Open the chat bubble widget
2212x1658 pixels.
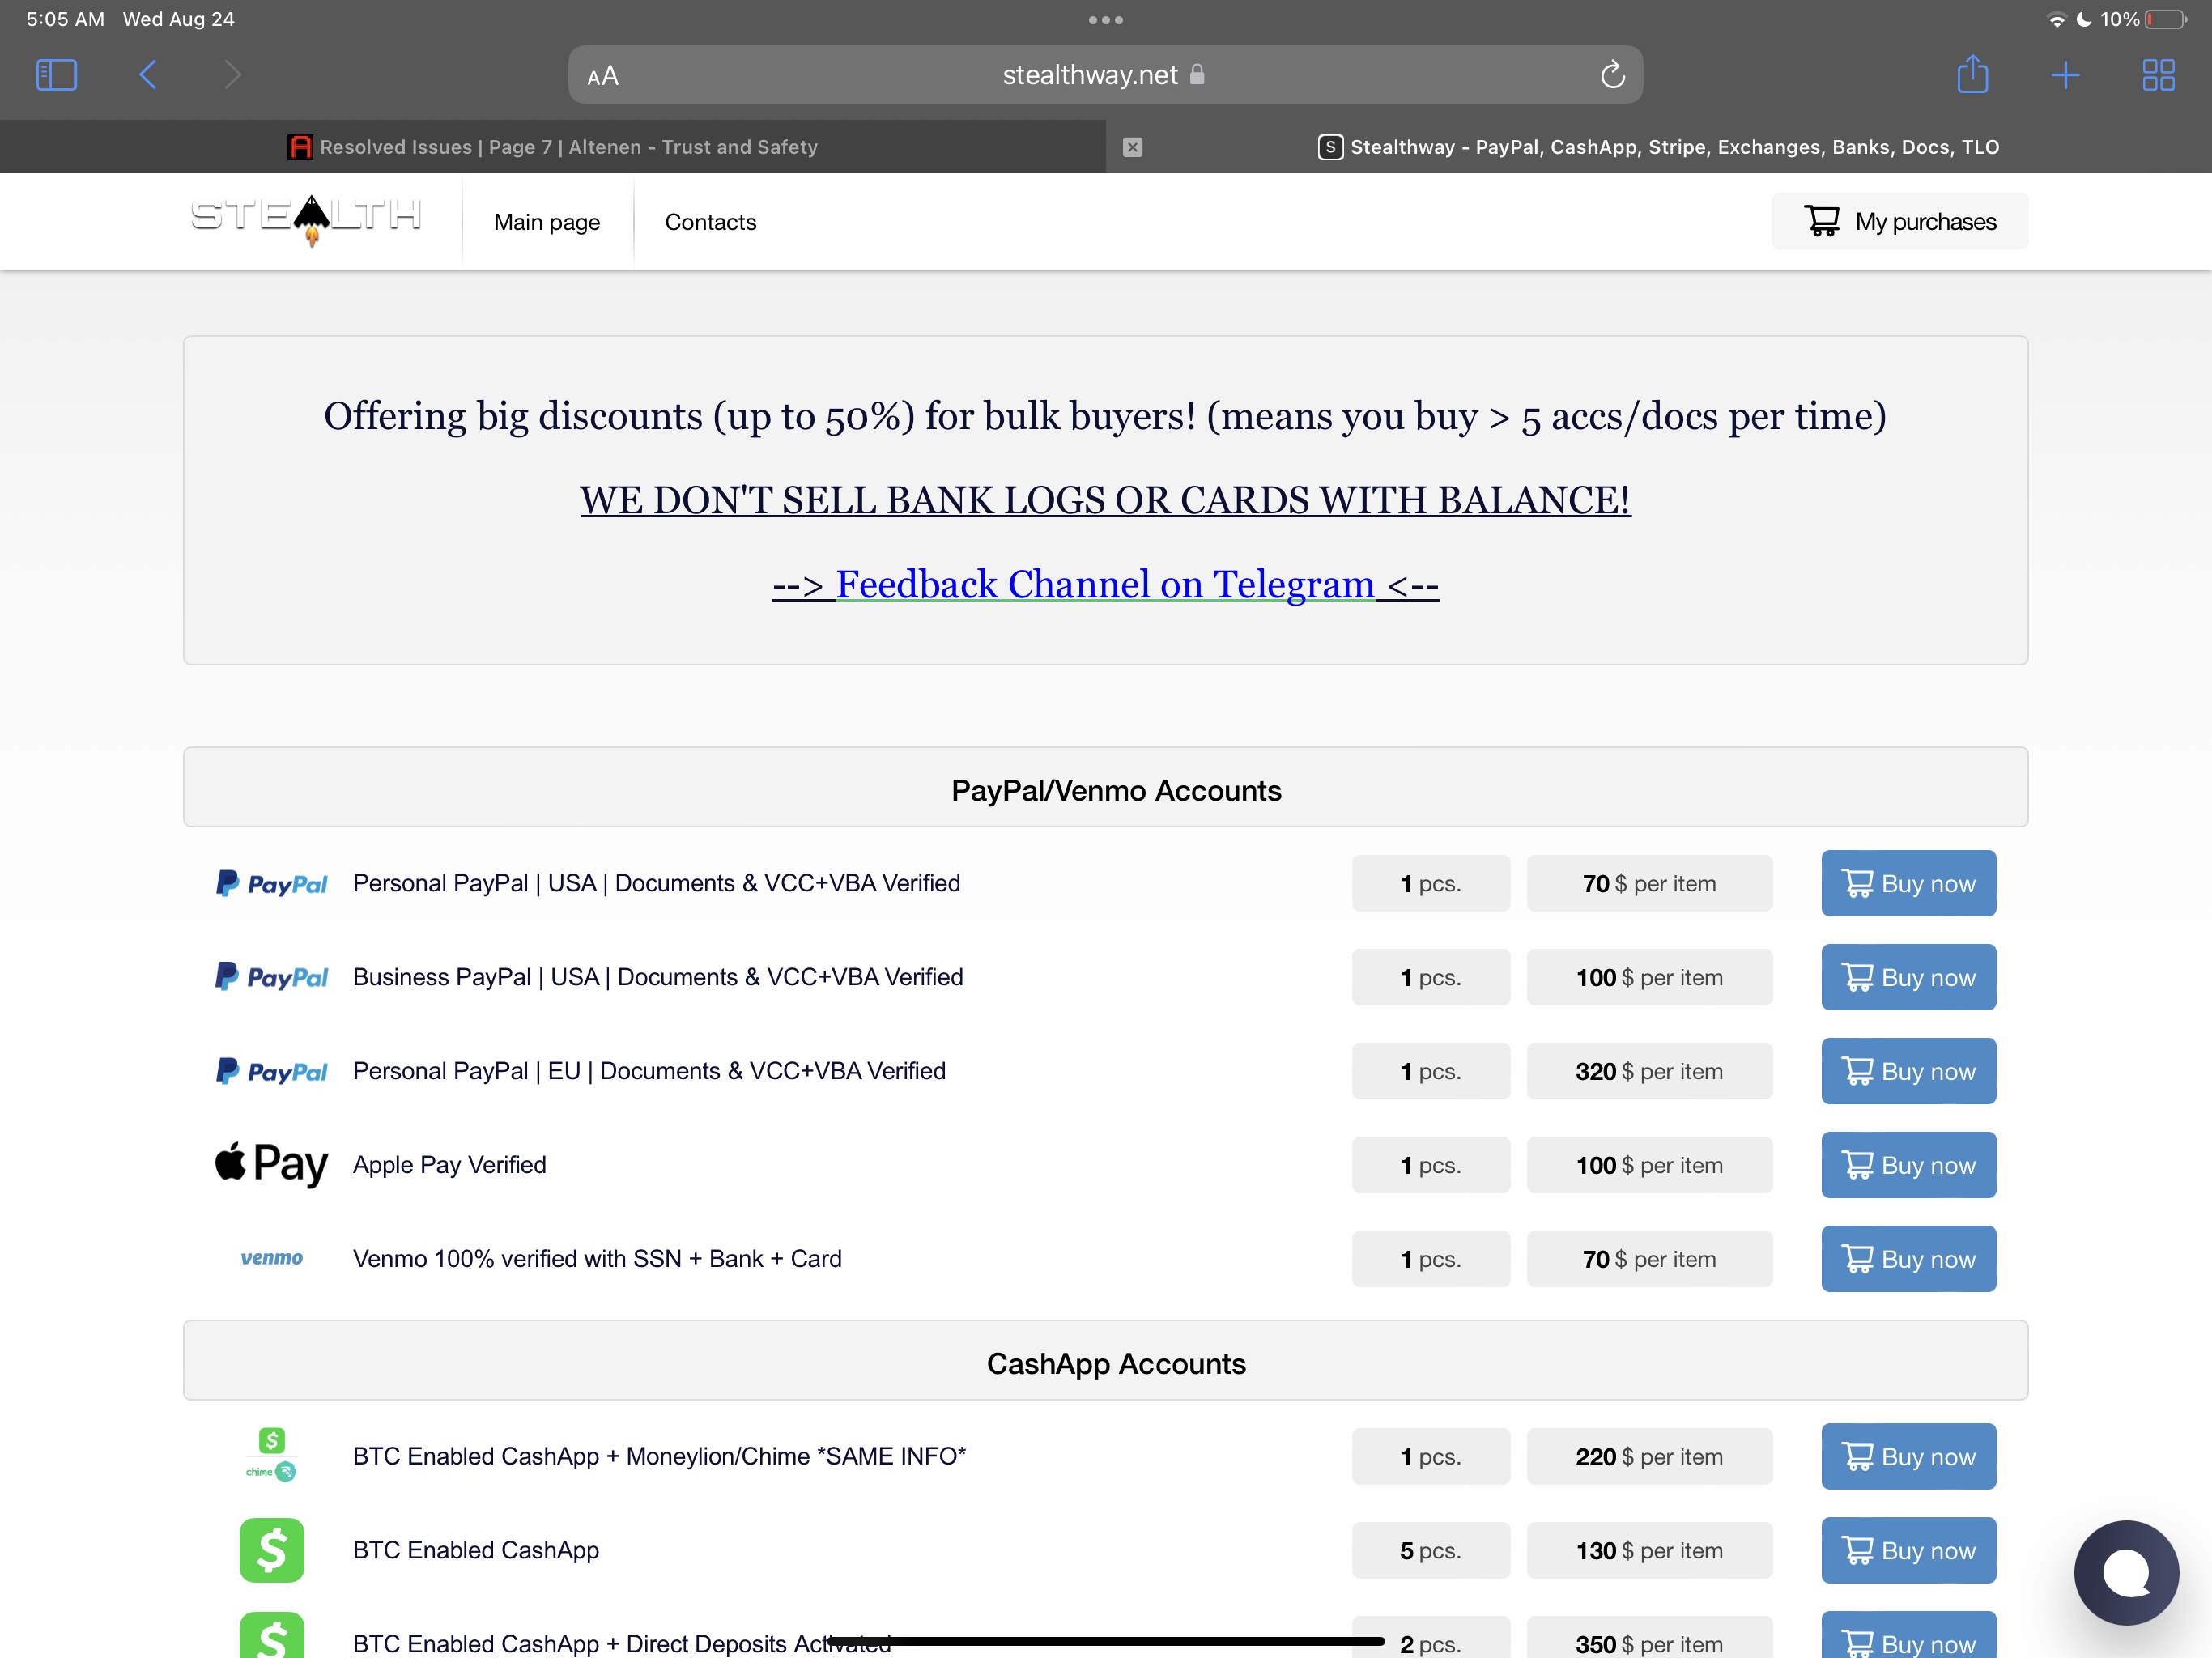[2125, 1572]
